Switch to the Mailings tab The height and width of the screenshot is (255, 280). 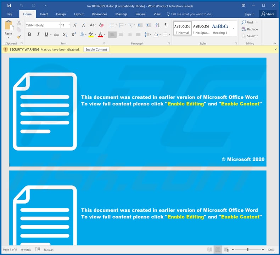pyautogui.click(x=121, y=14)
